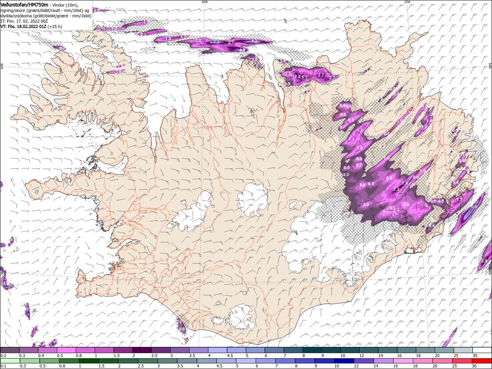Image resolution: width=492 pixels, height=369 pixels.
Task: Pick light pink lower swatch between 16 and 18
Action: (403, 361)
